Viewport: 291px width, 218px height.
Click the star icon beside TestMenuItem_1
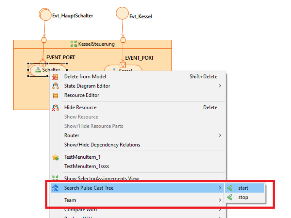(55, 157)
